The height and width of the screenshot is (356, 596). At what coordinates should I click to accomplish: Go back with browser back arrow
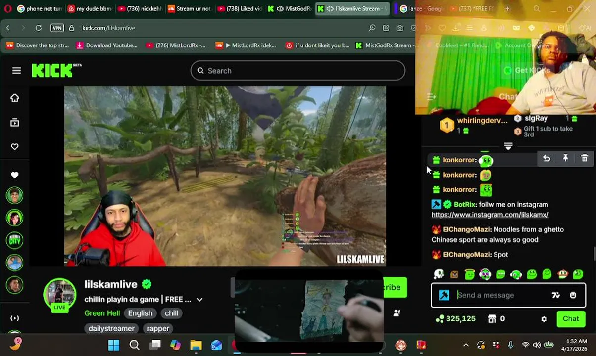8,28
